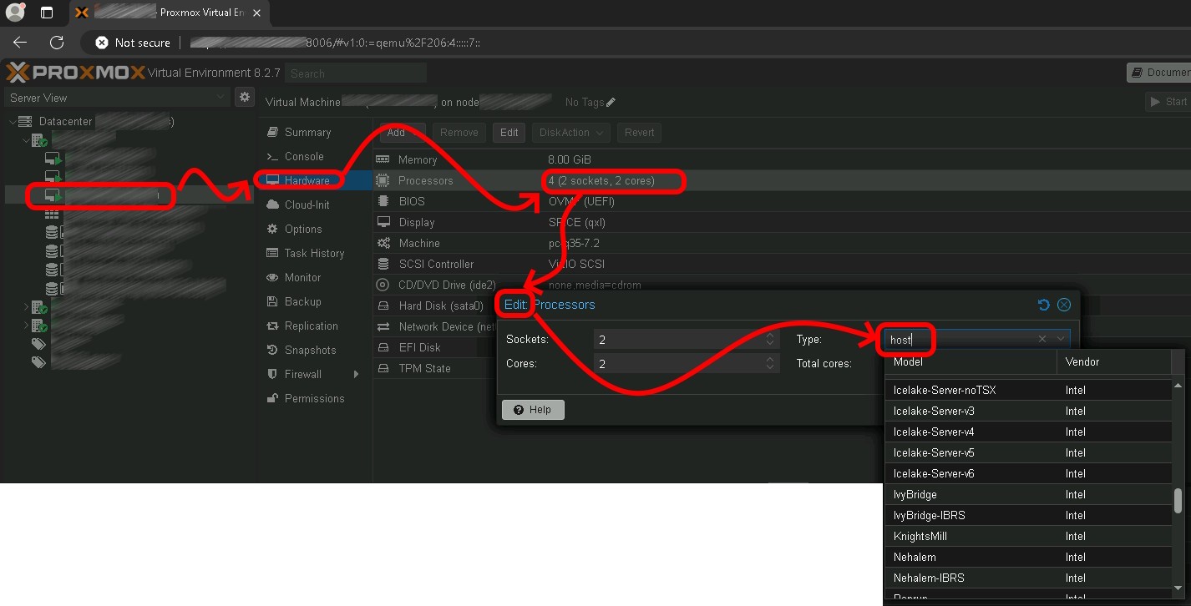
Task: Switch to the Snapshots tab
Action: pyautogui.click(x=310, y=351)
